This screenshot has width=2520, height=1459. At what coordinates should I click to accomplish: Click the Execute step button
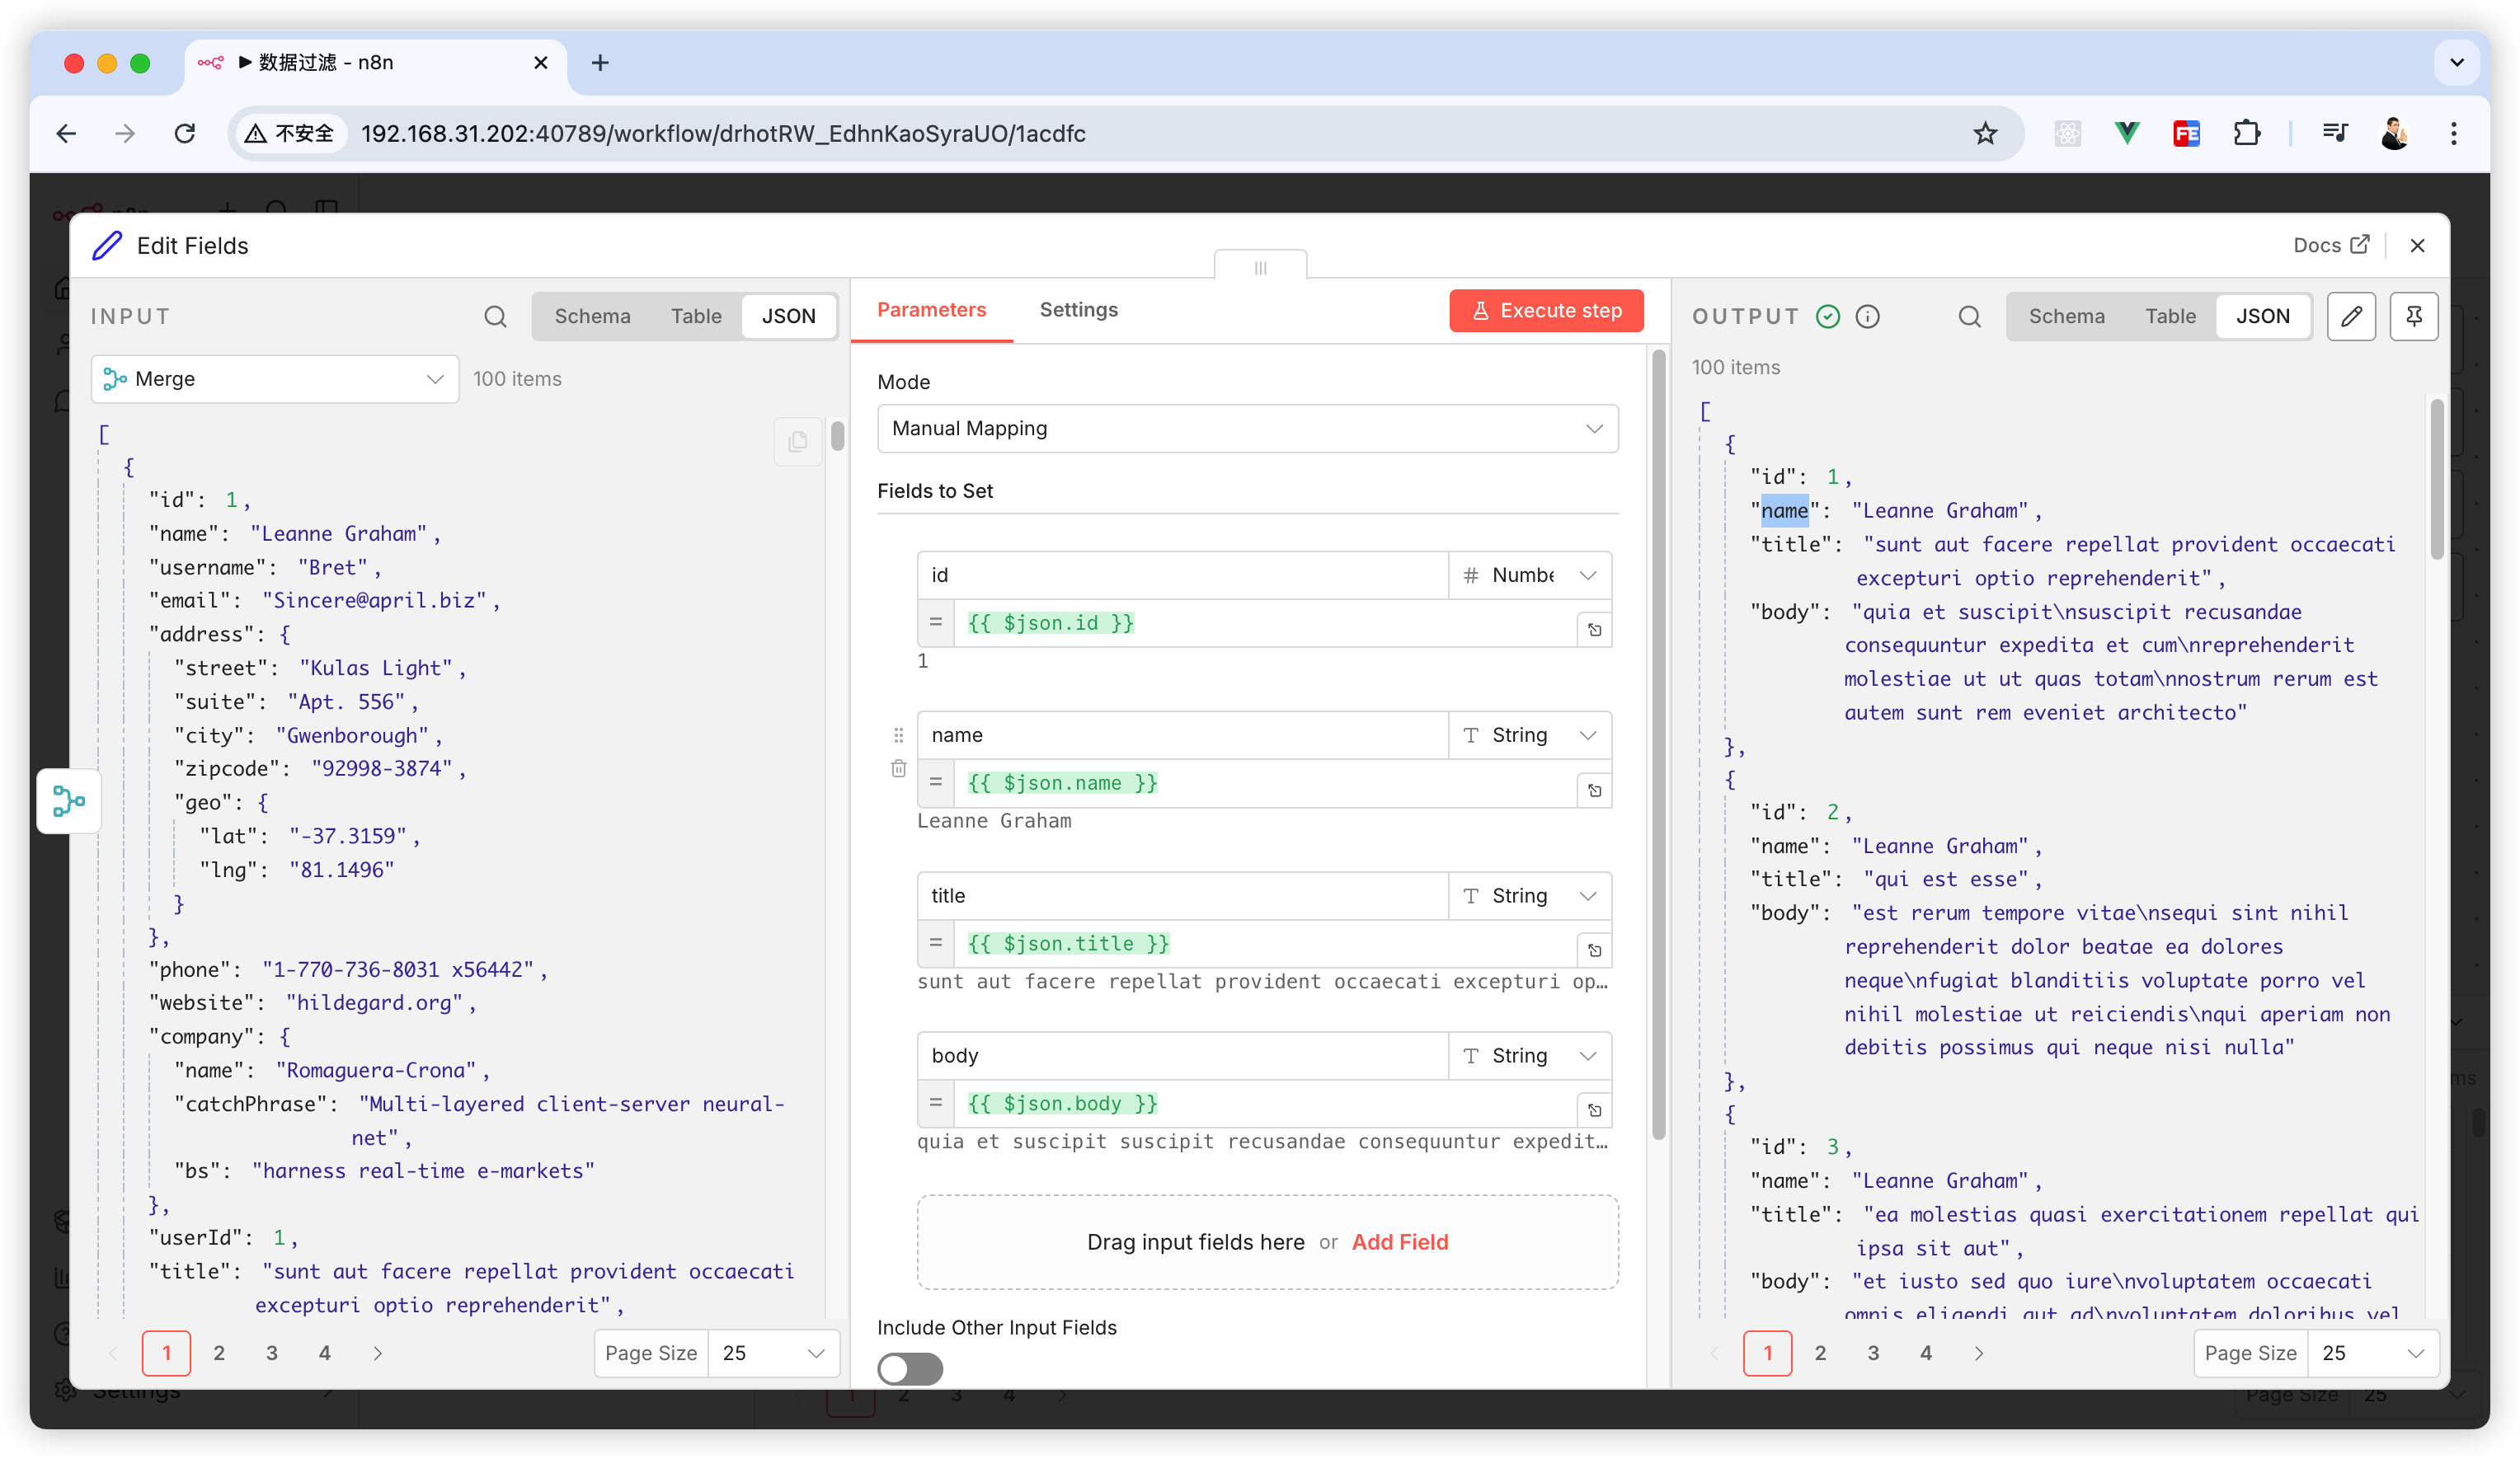[1545, 311]
